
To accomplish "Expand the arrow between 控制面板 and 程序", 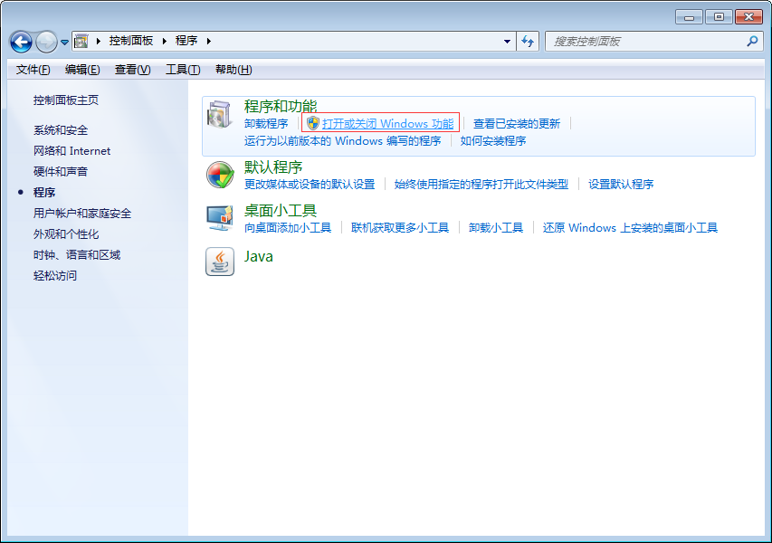I will (165, 42).
